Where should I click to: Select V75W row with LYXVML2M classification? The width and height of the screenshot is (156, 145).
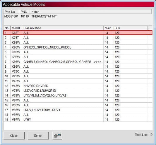coord(78,96)
